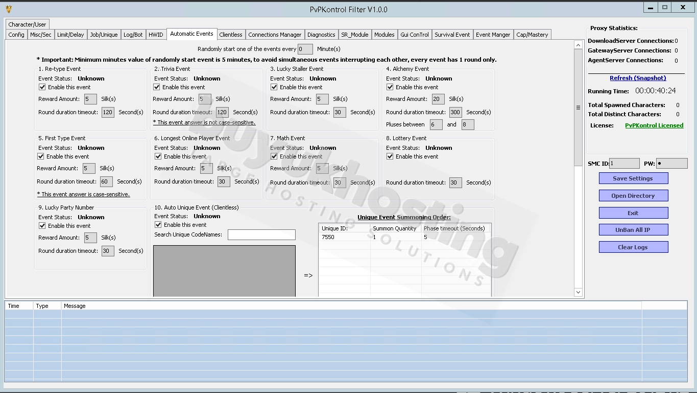This screenshot has height=393, width=697.
Task: Open the SR_Module tab
Action: pyautogui.click(x=355, y=35)
